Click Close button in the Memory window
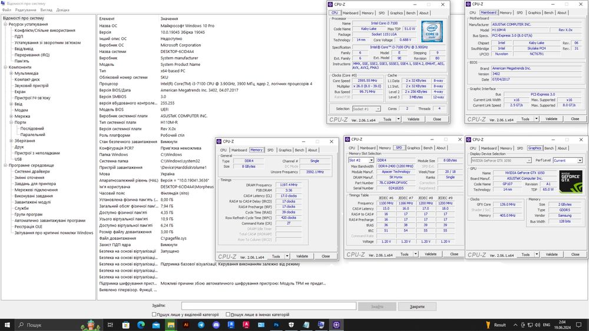Image resolution: width=589 pixels, height=331 pixels. [x=326, y=256]
